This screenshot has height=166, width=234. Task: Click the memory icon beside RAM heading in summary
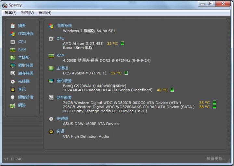click(x=51, y=56)
